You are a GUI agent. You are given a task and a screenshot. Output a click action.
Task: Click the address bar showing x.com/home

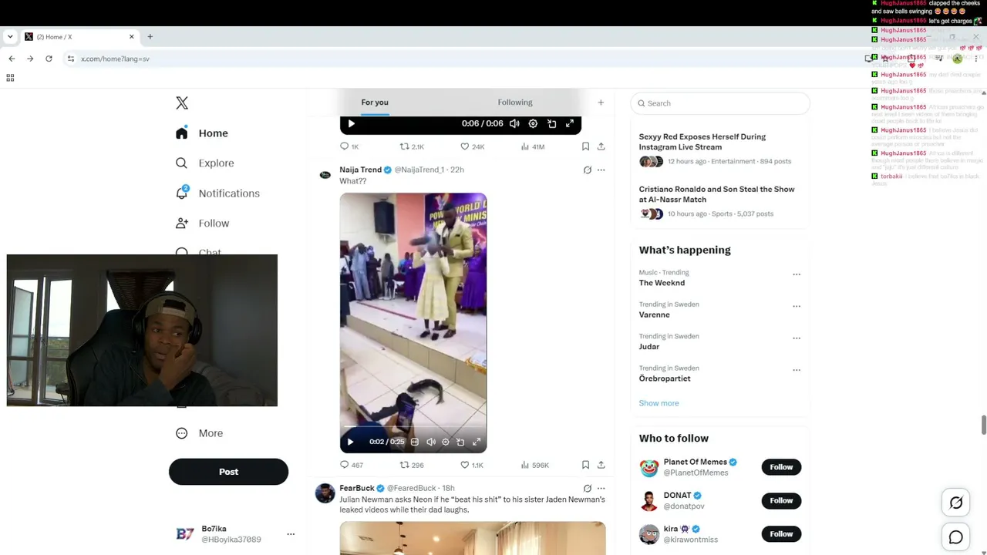coord(463,59)
